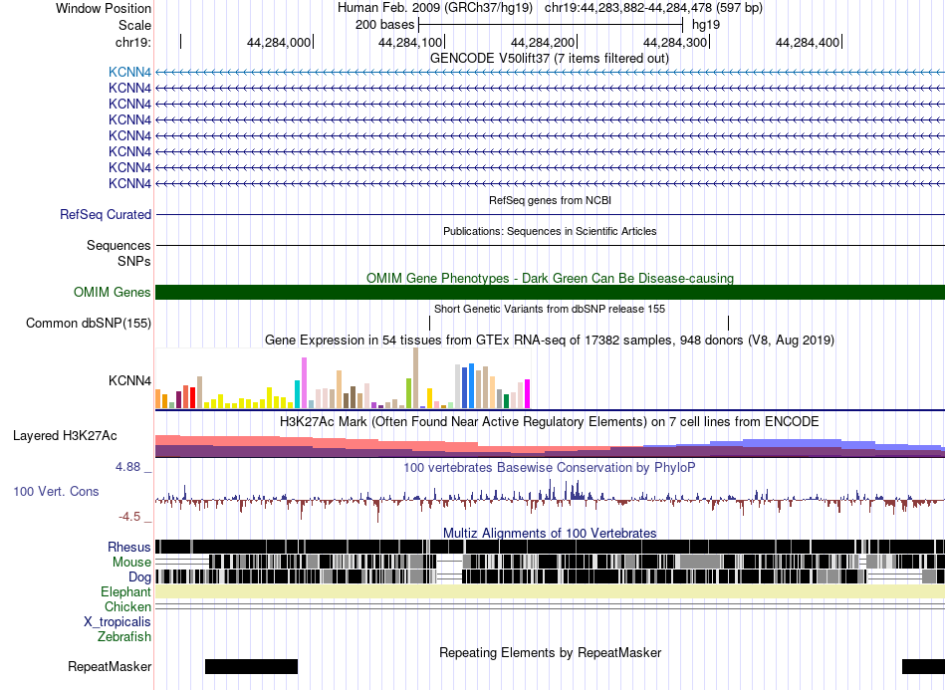Image resolution: width=946 pixels, height=690 pixels.
Task: Click the chr19: ruler label
Action: pos(132,42)
